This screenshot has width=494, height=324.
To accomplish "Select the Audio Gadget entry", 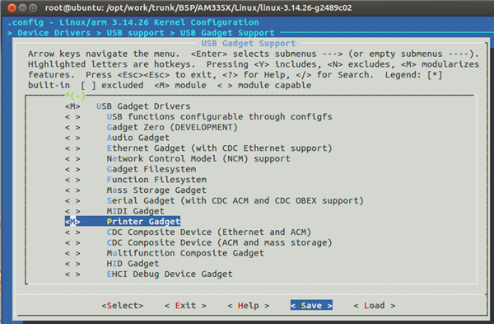I will (138, 138).
